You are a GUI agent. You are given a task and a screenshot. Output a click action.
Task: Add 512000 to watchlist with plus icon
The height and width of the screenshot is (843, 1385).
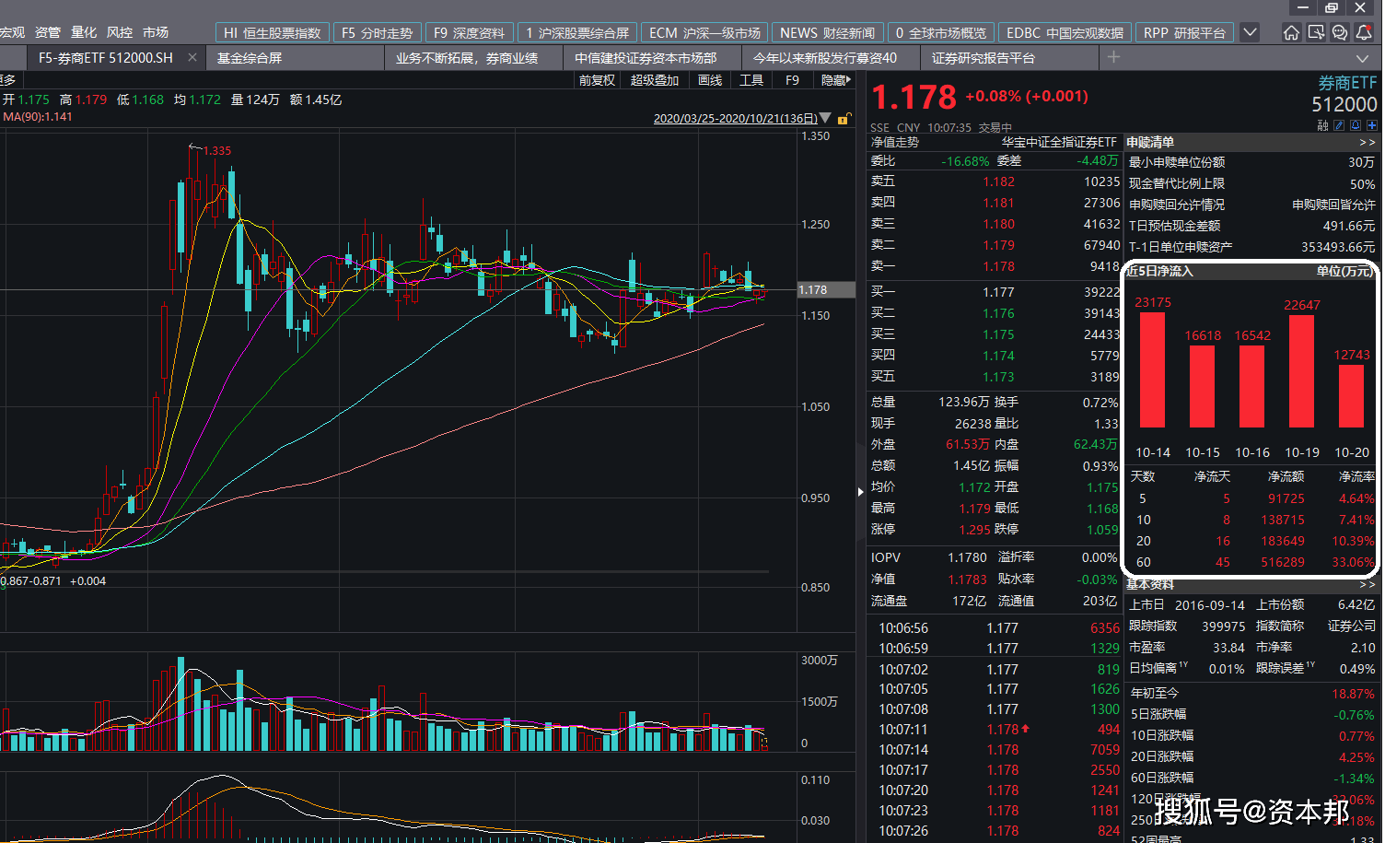pos(1371,125)
